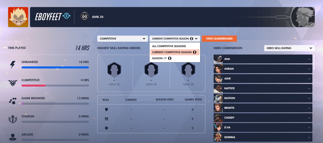The image size is (323, 143).
Task: Click the Game Browser time bar
Action: pos(55,104)
